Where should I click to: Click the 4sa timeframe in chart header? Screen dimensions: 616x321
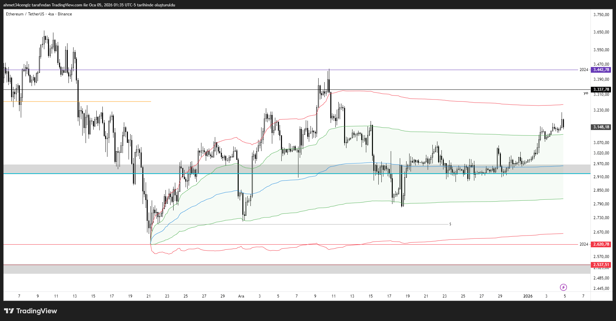51,14
